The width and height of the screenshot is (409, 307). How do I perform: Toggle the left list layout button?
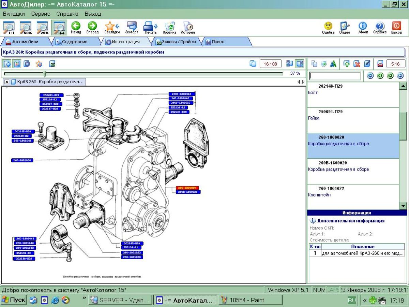click(x=290, y=64)
